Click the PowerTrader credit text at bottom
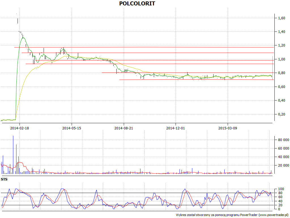 (x=232, y=215)
